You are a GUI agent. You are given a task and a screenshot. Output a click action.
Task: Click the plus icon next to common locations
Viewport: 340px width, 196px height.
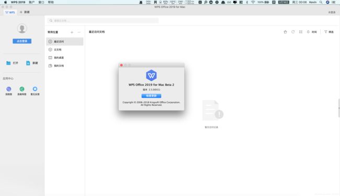pyautogui.click(x=72, y=32)
